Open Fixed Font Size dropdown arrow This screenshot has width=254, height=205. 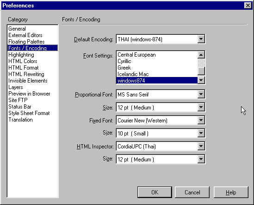(x=201, y=133)
